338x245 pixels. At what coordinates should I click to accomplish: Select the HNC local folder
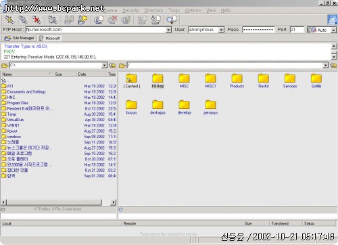[x=8, y=97]
